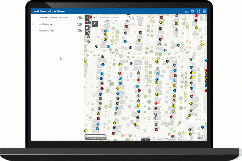Collapse the left side panel

(x=85, y=82)
